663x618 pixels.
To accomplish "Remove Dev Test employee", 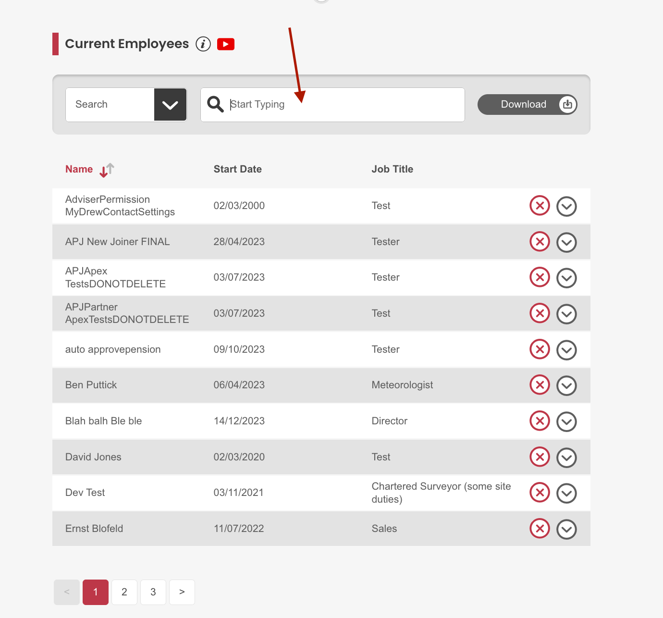I will click(540, 493).
